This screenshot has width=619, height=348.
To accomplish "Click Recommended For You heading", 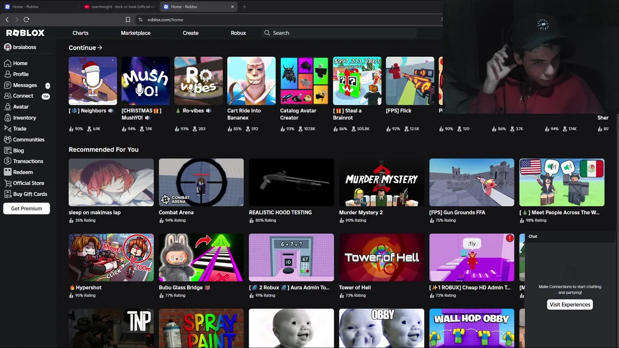I will pos(103,149).
